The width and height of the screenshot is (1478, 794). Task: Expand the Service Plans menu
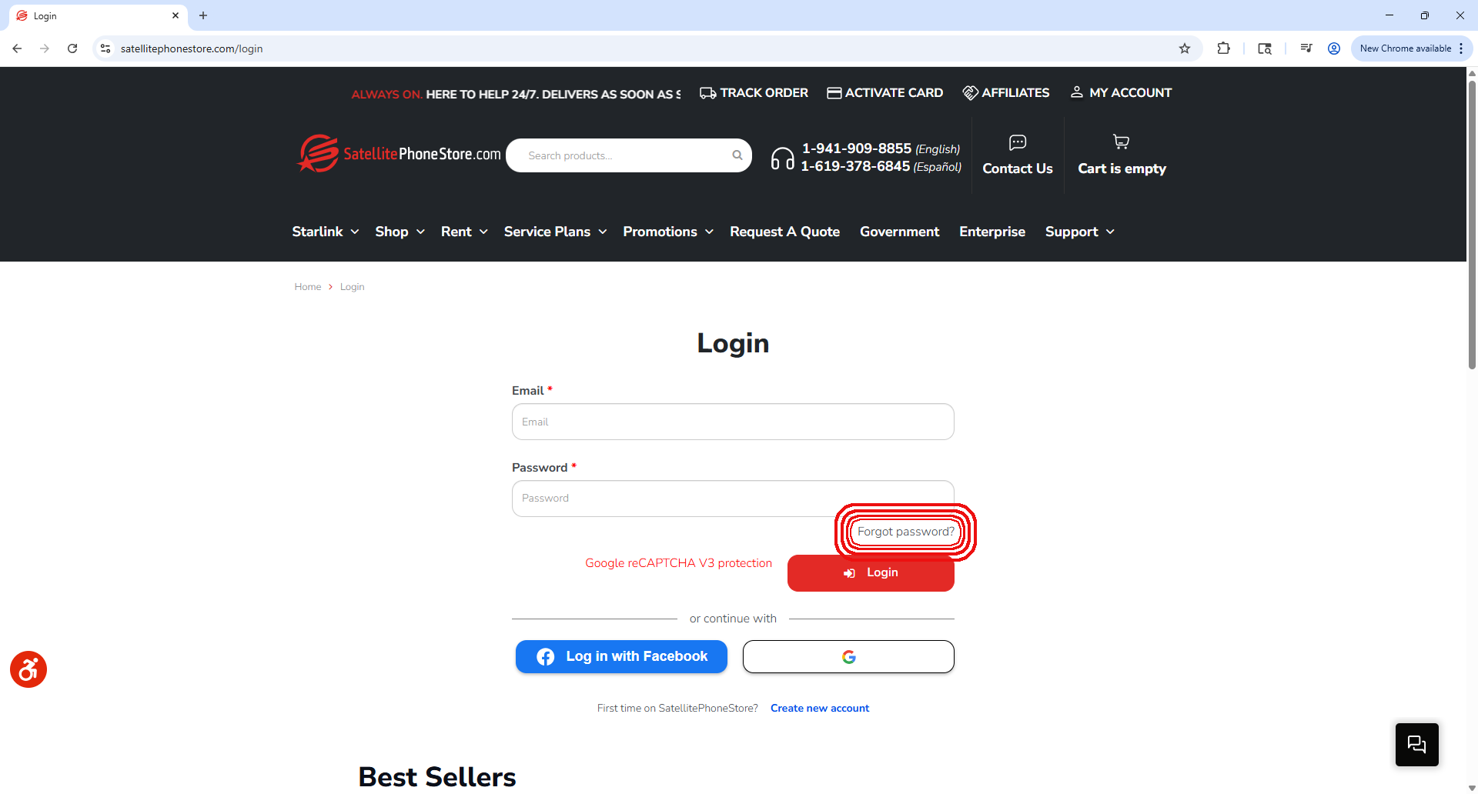(556, 232)
